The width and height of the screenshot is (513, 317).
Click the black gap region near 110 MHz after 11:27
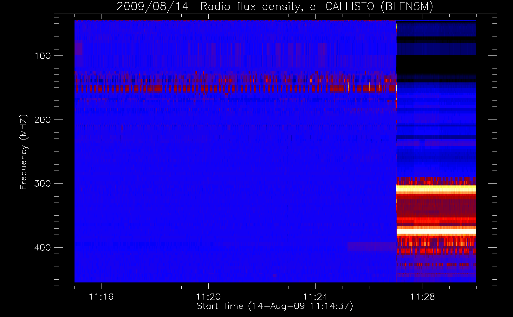436,65
